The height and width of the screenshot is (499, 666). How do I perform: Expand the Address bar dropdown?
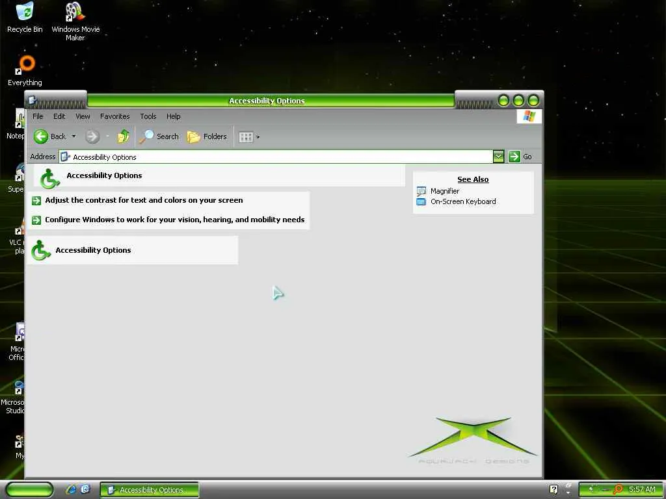click(x=499, y=157)
